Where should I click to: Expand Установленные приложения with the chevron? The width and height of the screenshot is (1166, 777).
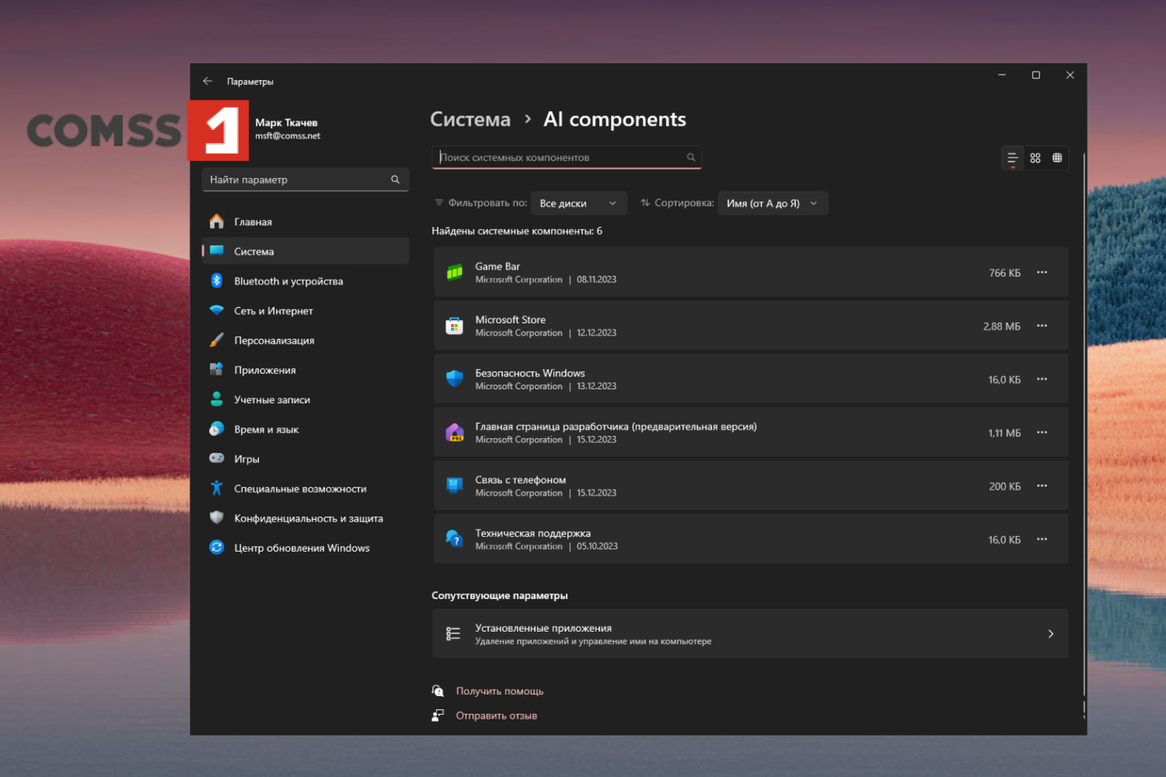(x=1051, y=634)
